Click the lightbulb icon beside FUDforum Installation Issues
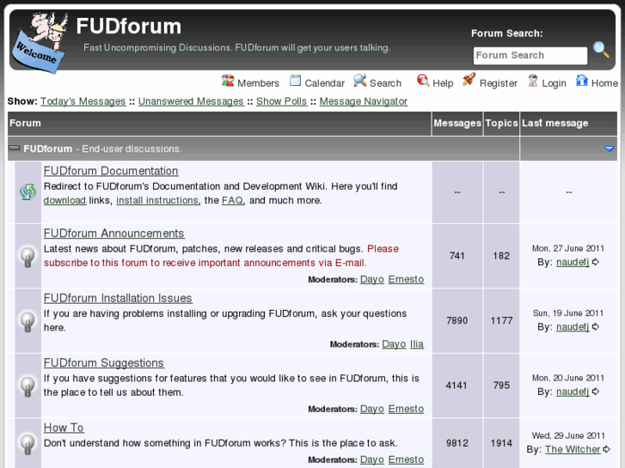 pyautogui.click(x=28, y=322)
